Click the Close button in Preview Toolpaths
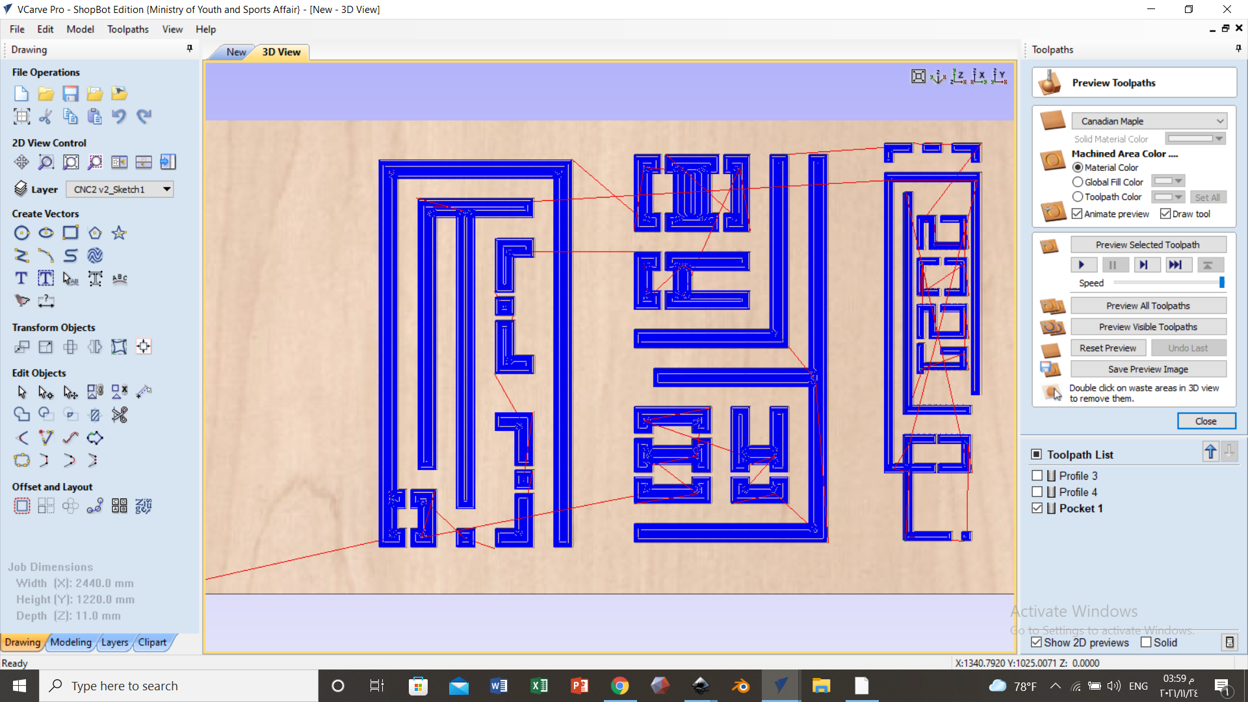The width and height of the screenshot is (1248, 702). click(x=1206, y=421)
